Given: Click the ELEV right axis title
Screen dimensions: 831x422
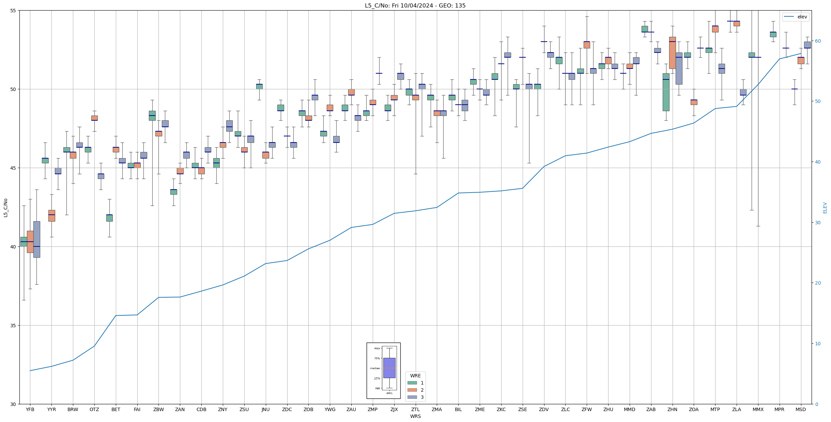Looking at the screenshot, I should (x=825, y=208).
